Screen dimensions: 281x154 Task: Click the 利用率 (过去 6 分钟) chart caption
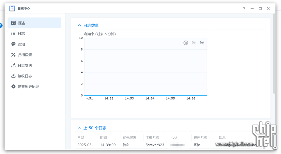click(100, 34)
